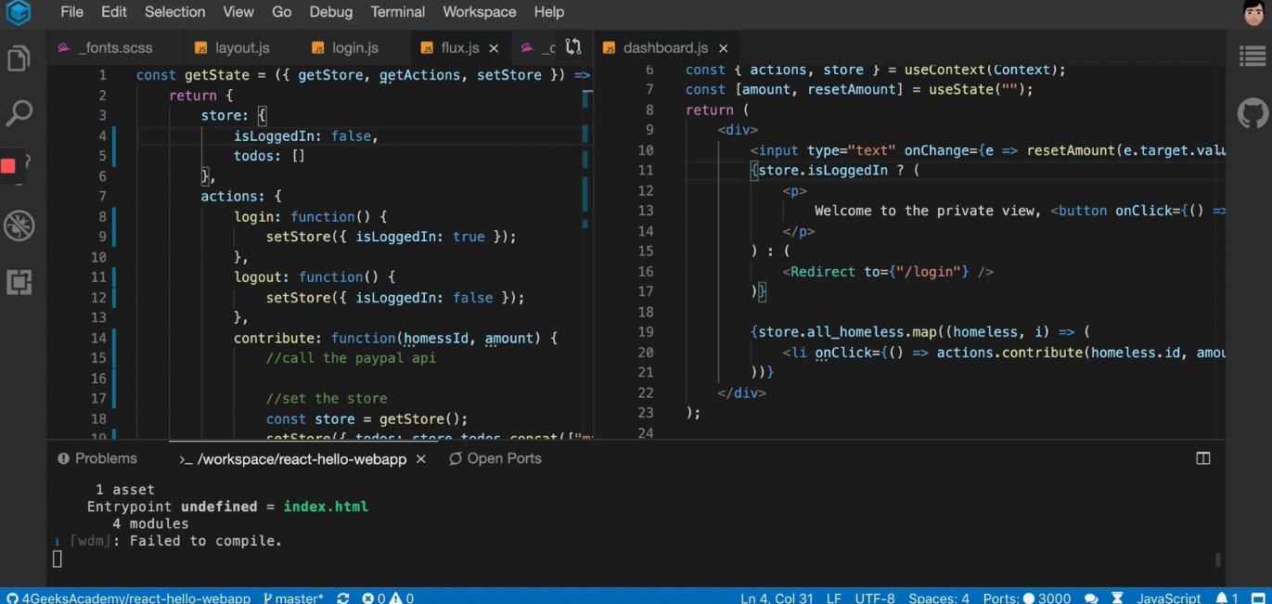This screenshot has width=1272, height=604.
Task: Open the Debug (bug) icon in sidebar
Action: (19, 225)
